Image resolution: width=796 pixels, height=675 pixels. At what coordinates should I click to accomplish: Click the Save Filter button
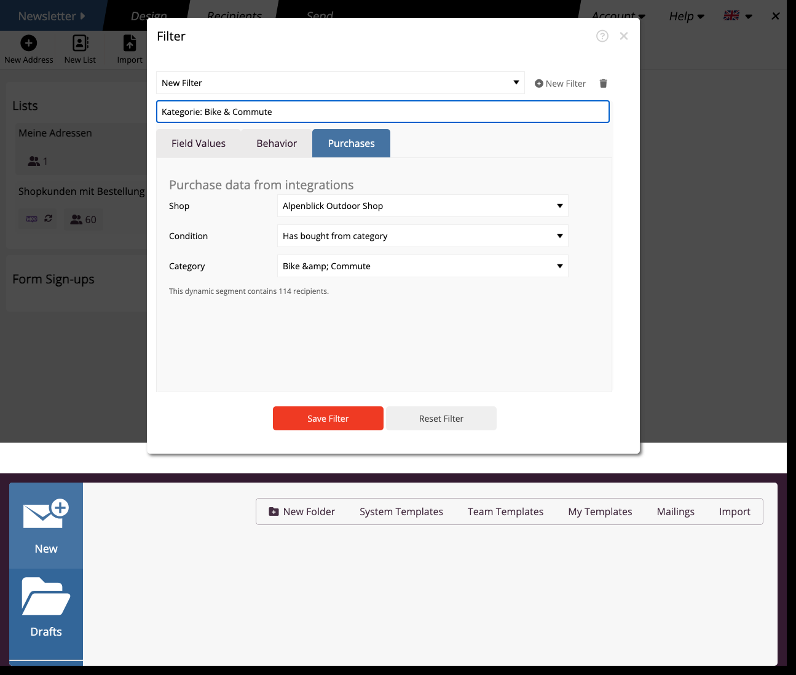tap(328, 419)
